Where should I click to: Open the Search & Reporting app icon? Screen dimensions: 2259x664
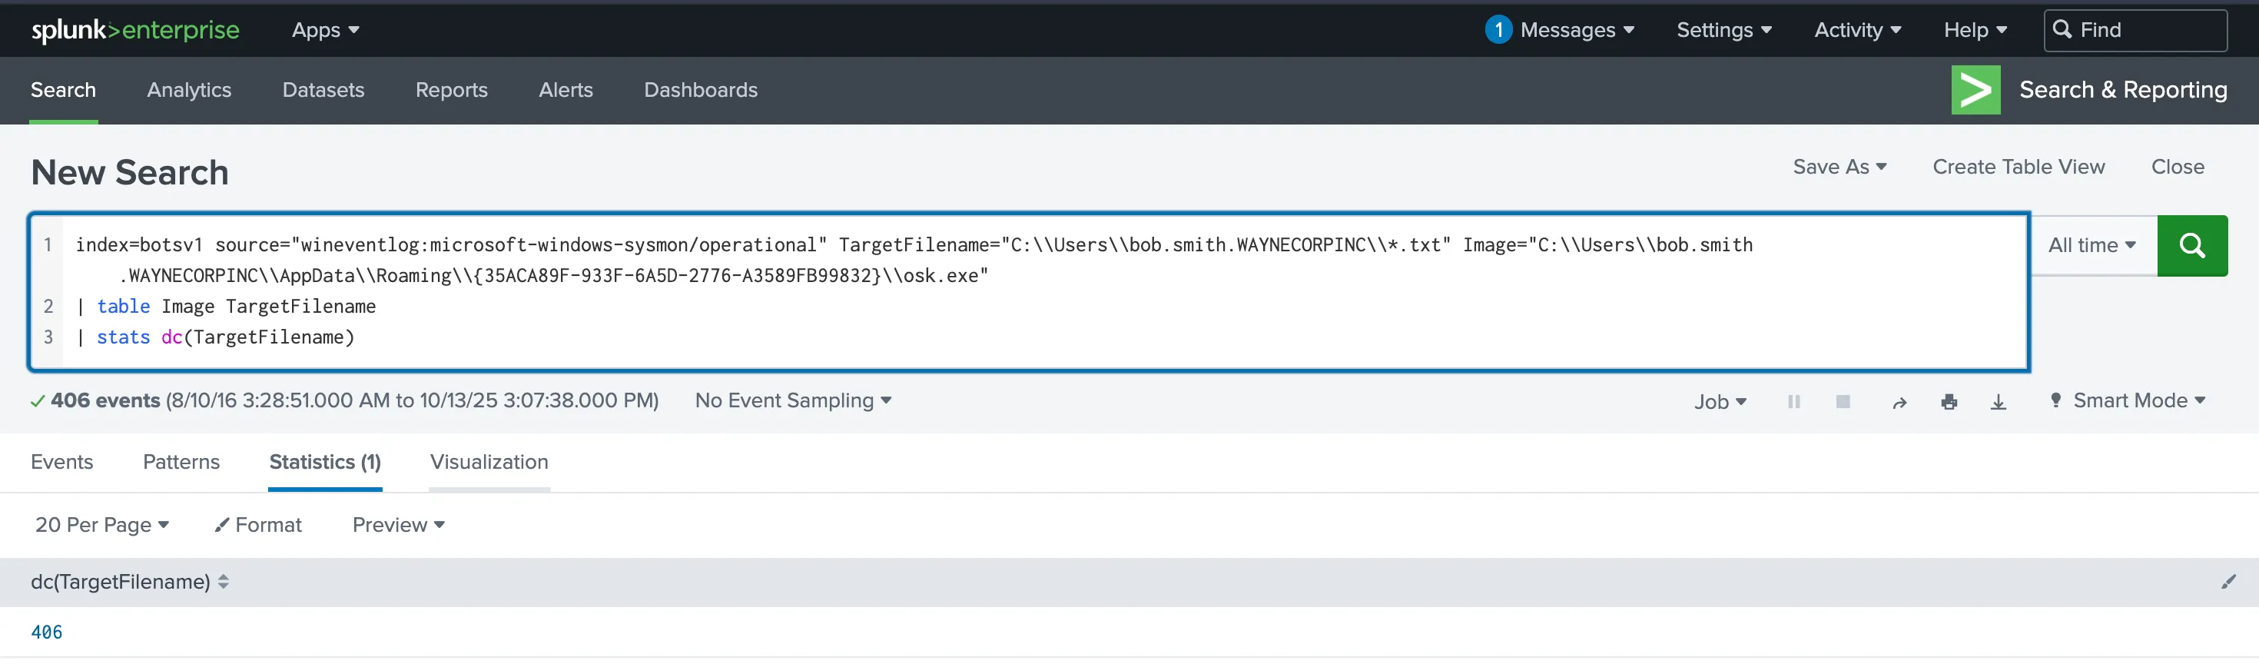[1975, 89]
